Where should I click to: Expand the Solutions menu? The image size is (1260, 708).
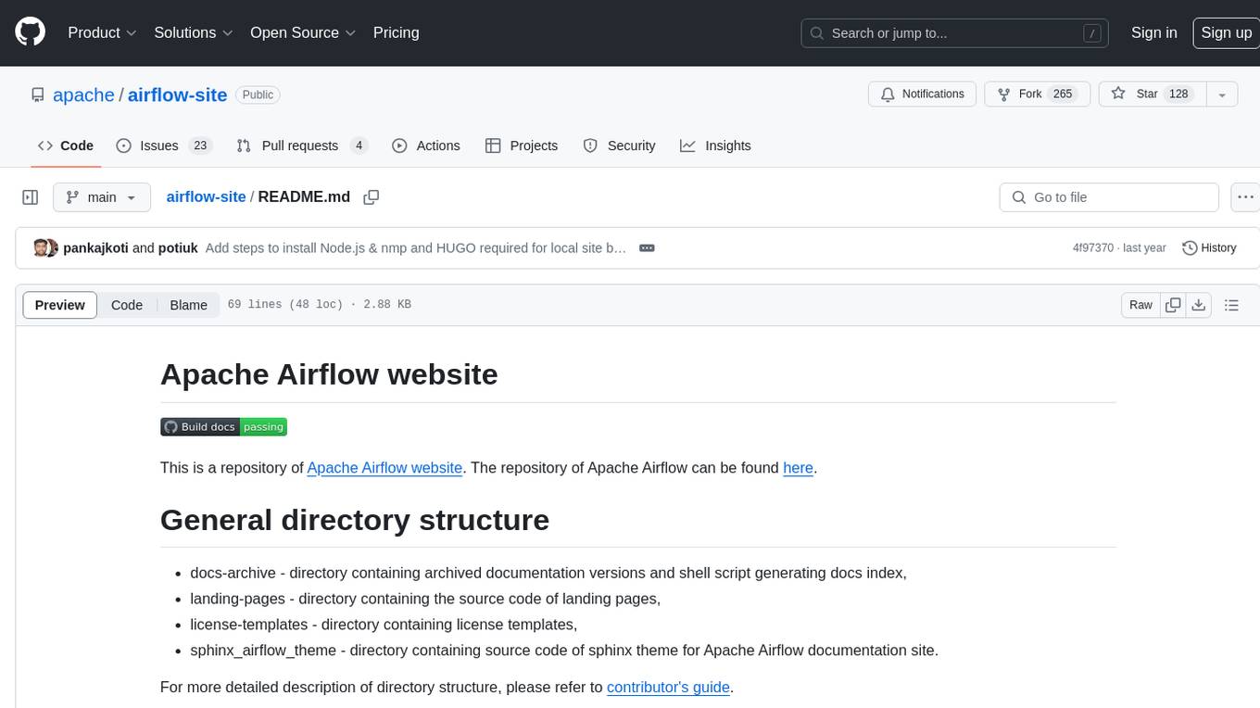coord(194,32)
